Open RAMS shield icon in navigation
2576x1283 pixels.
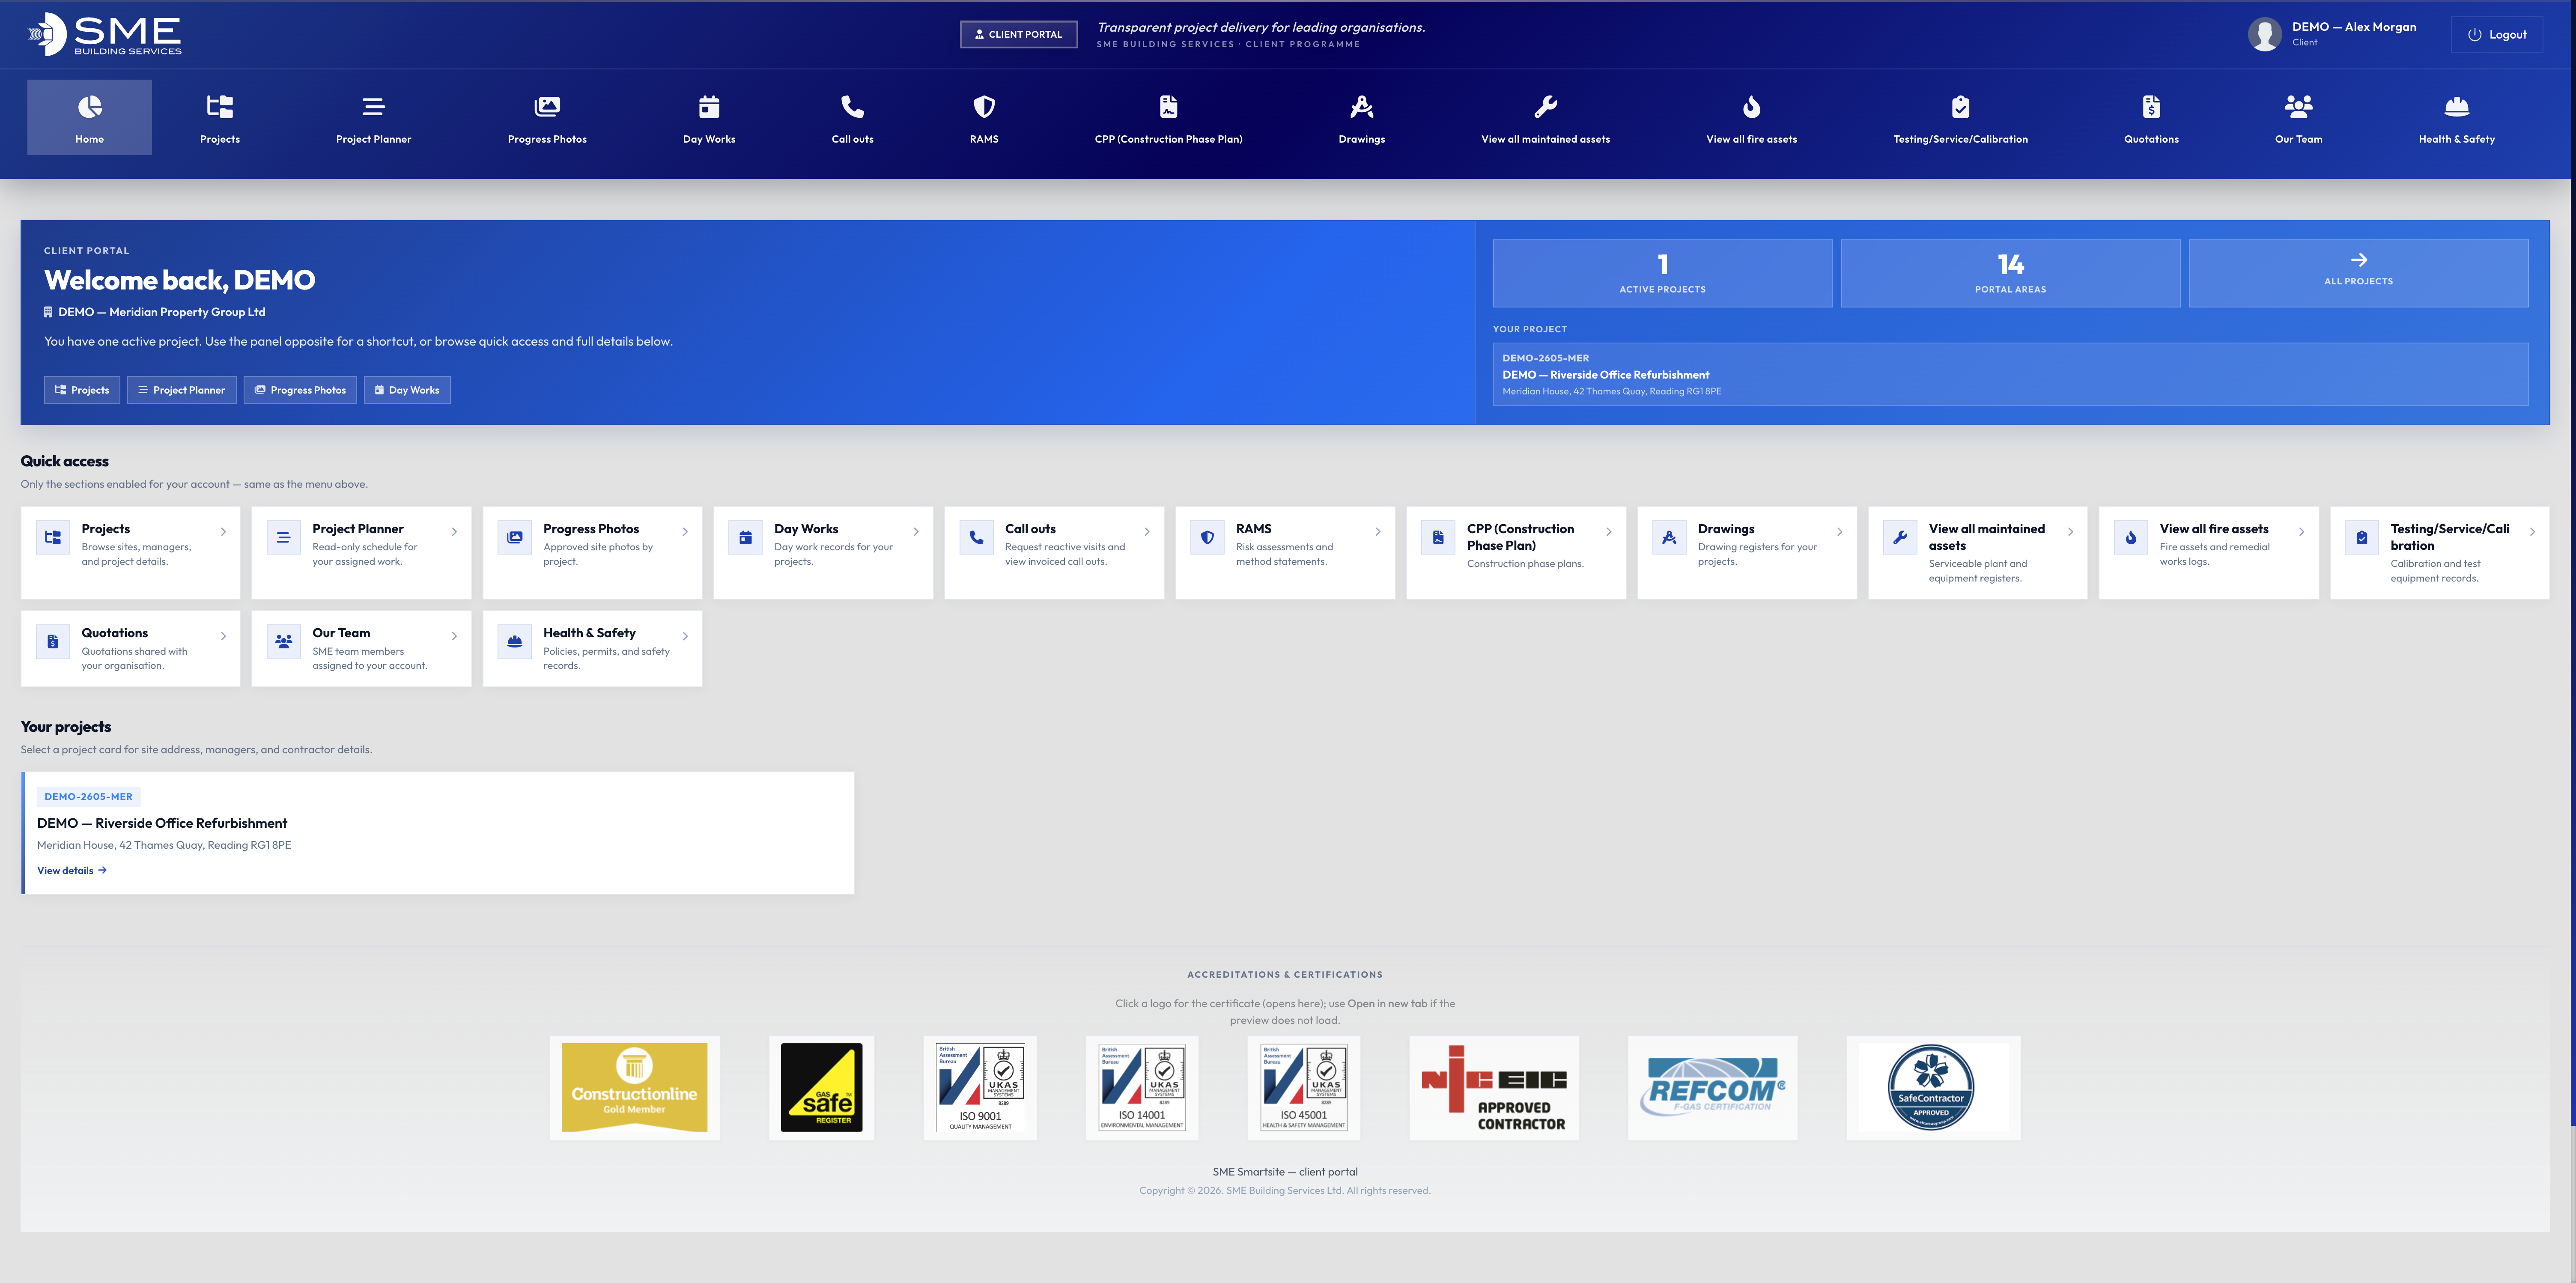pyautogui.click(x=984, y=106)
